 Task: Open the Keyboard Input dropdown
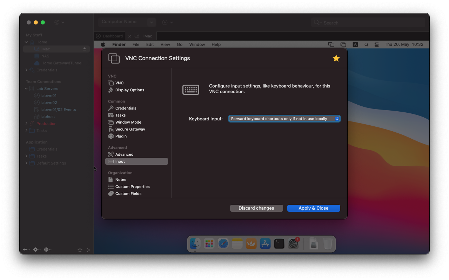pos(284,119)
